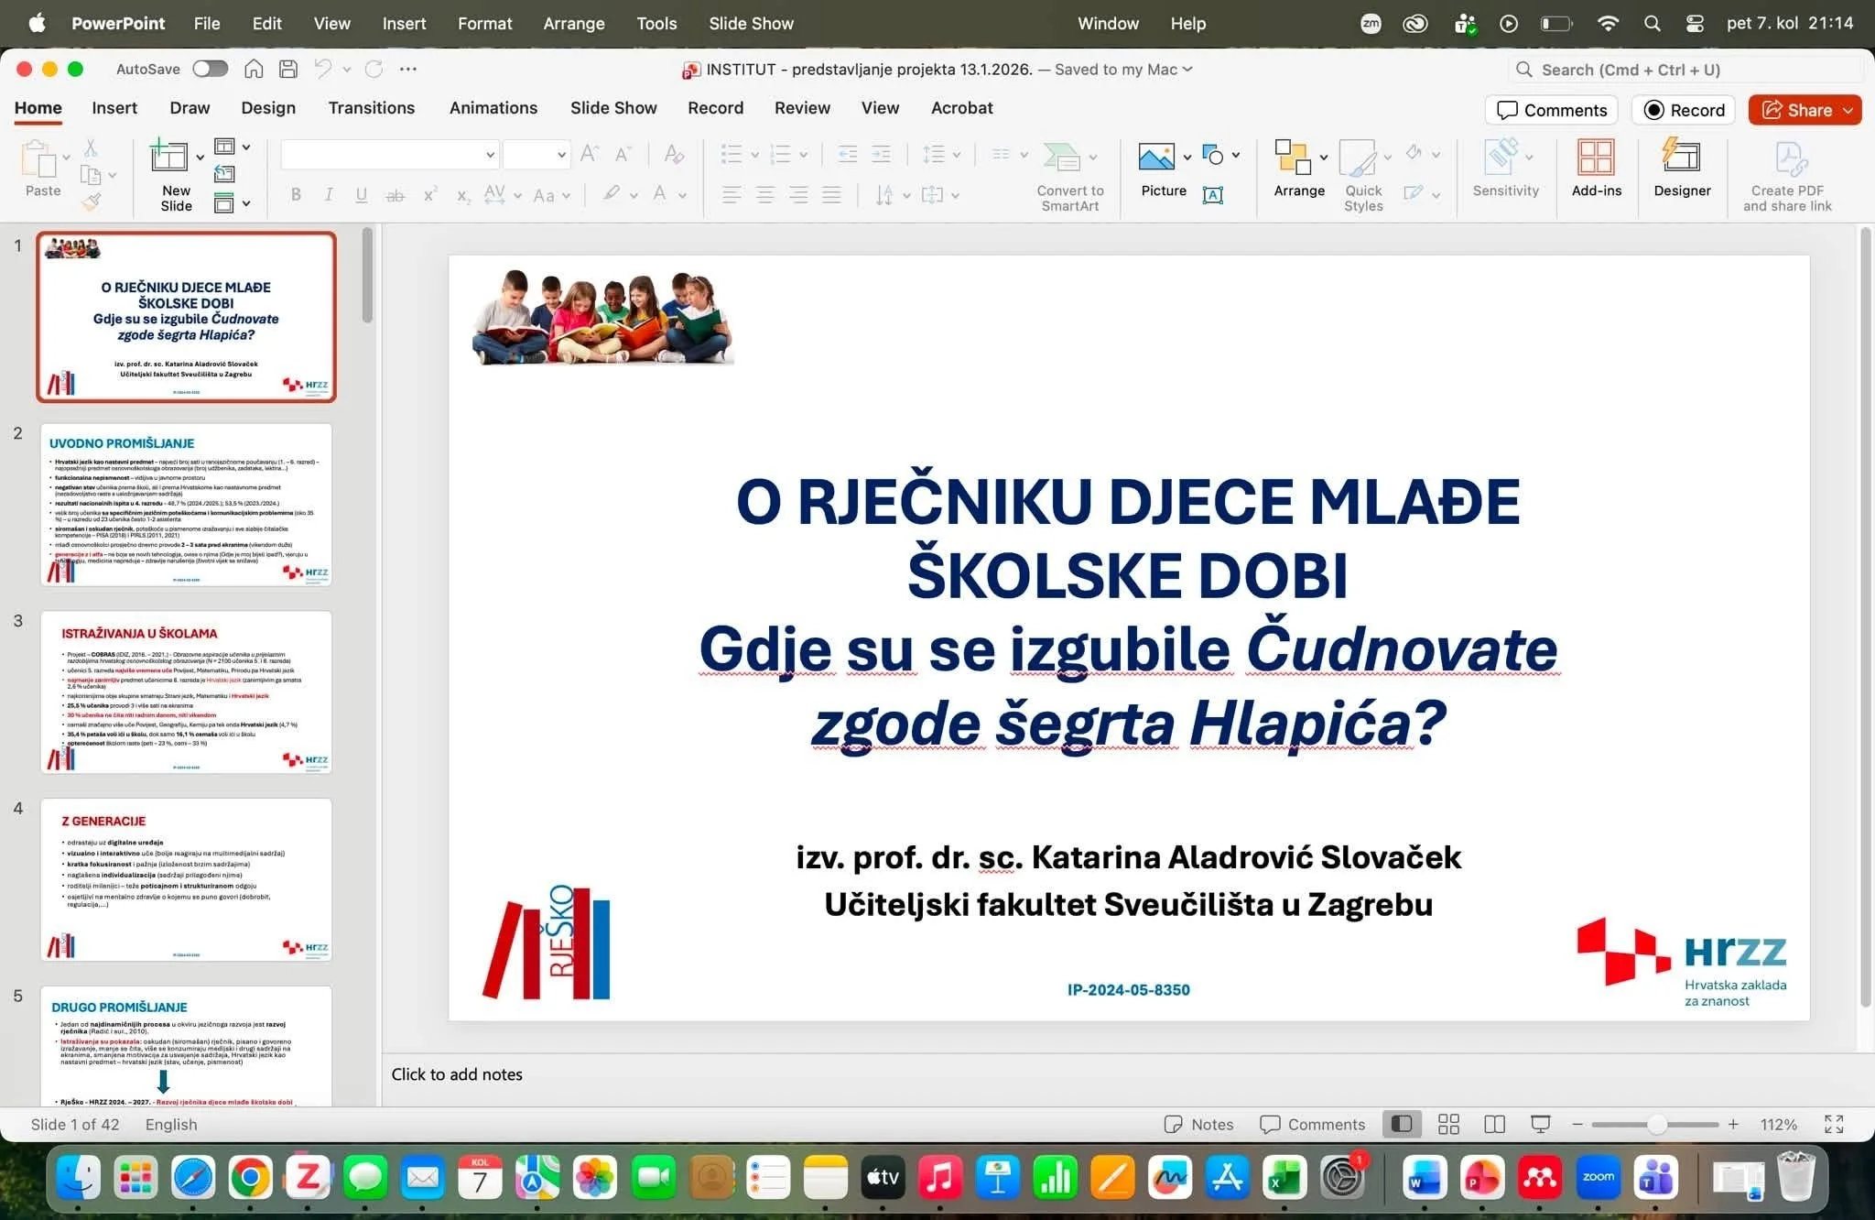The height and width of the screenshot is (1220, 1875).
Task: Toggle Subscript formatting
Action: point(464,194)
